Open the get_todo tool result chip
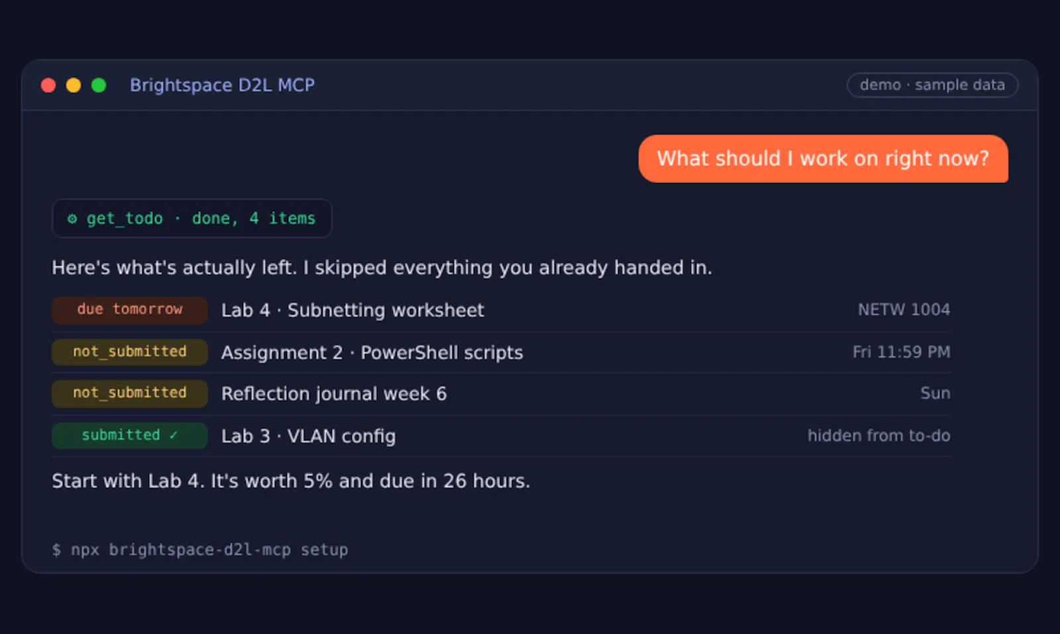The width and height of the screenshot is (1060, 634). (192, 219)
